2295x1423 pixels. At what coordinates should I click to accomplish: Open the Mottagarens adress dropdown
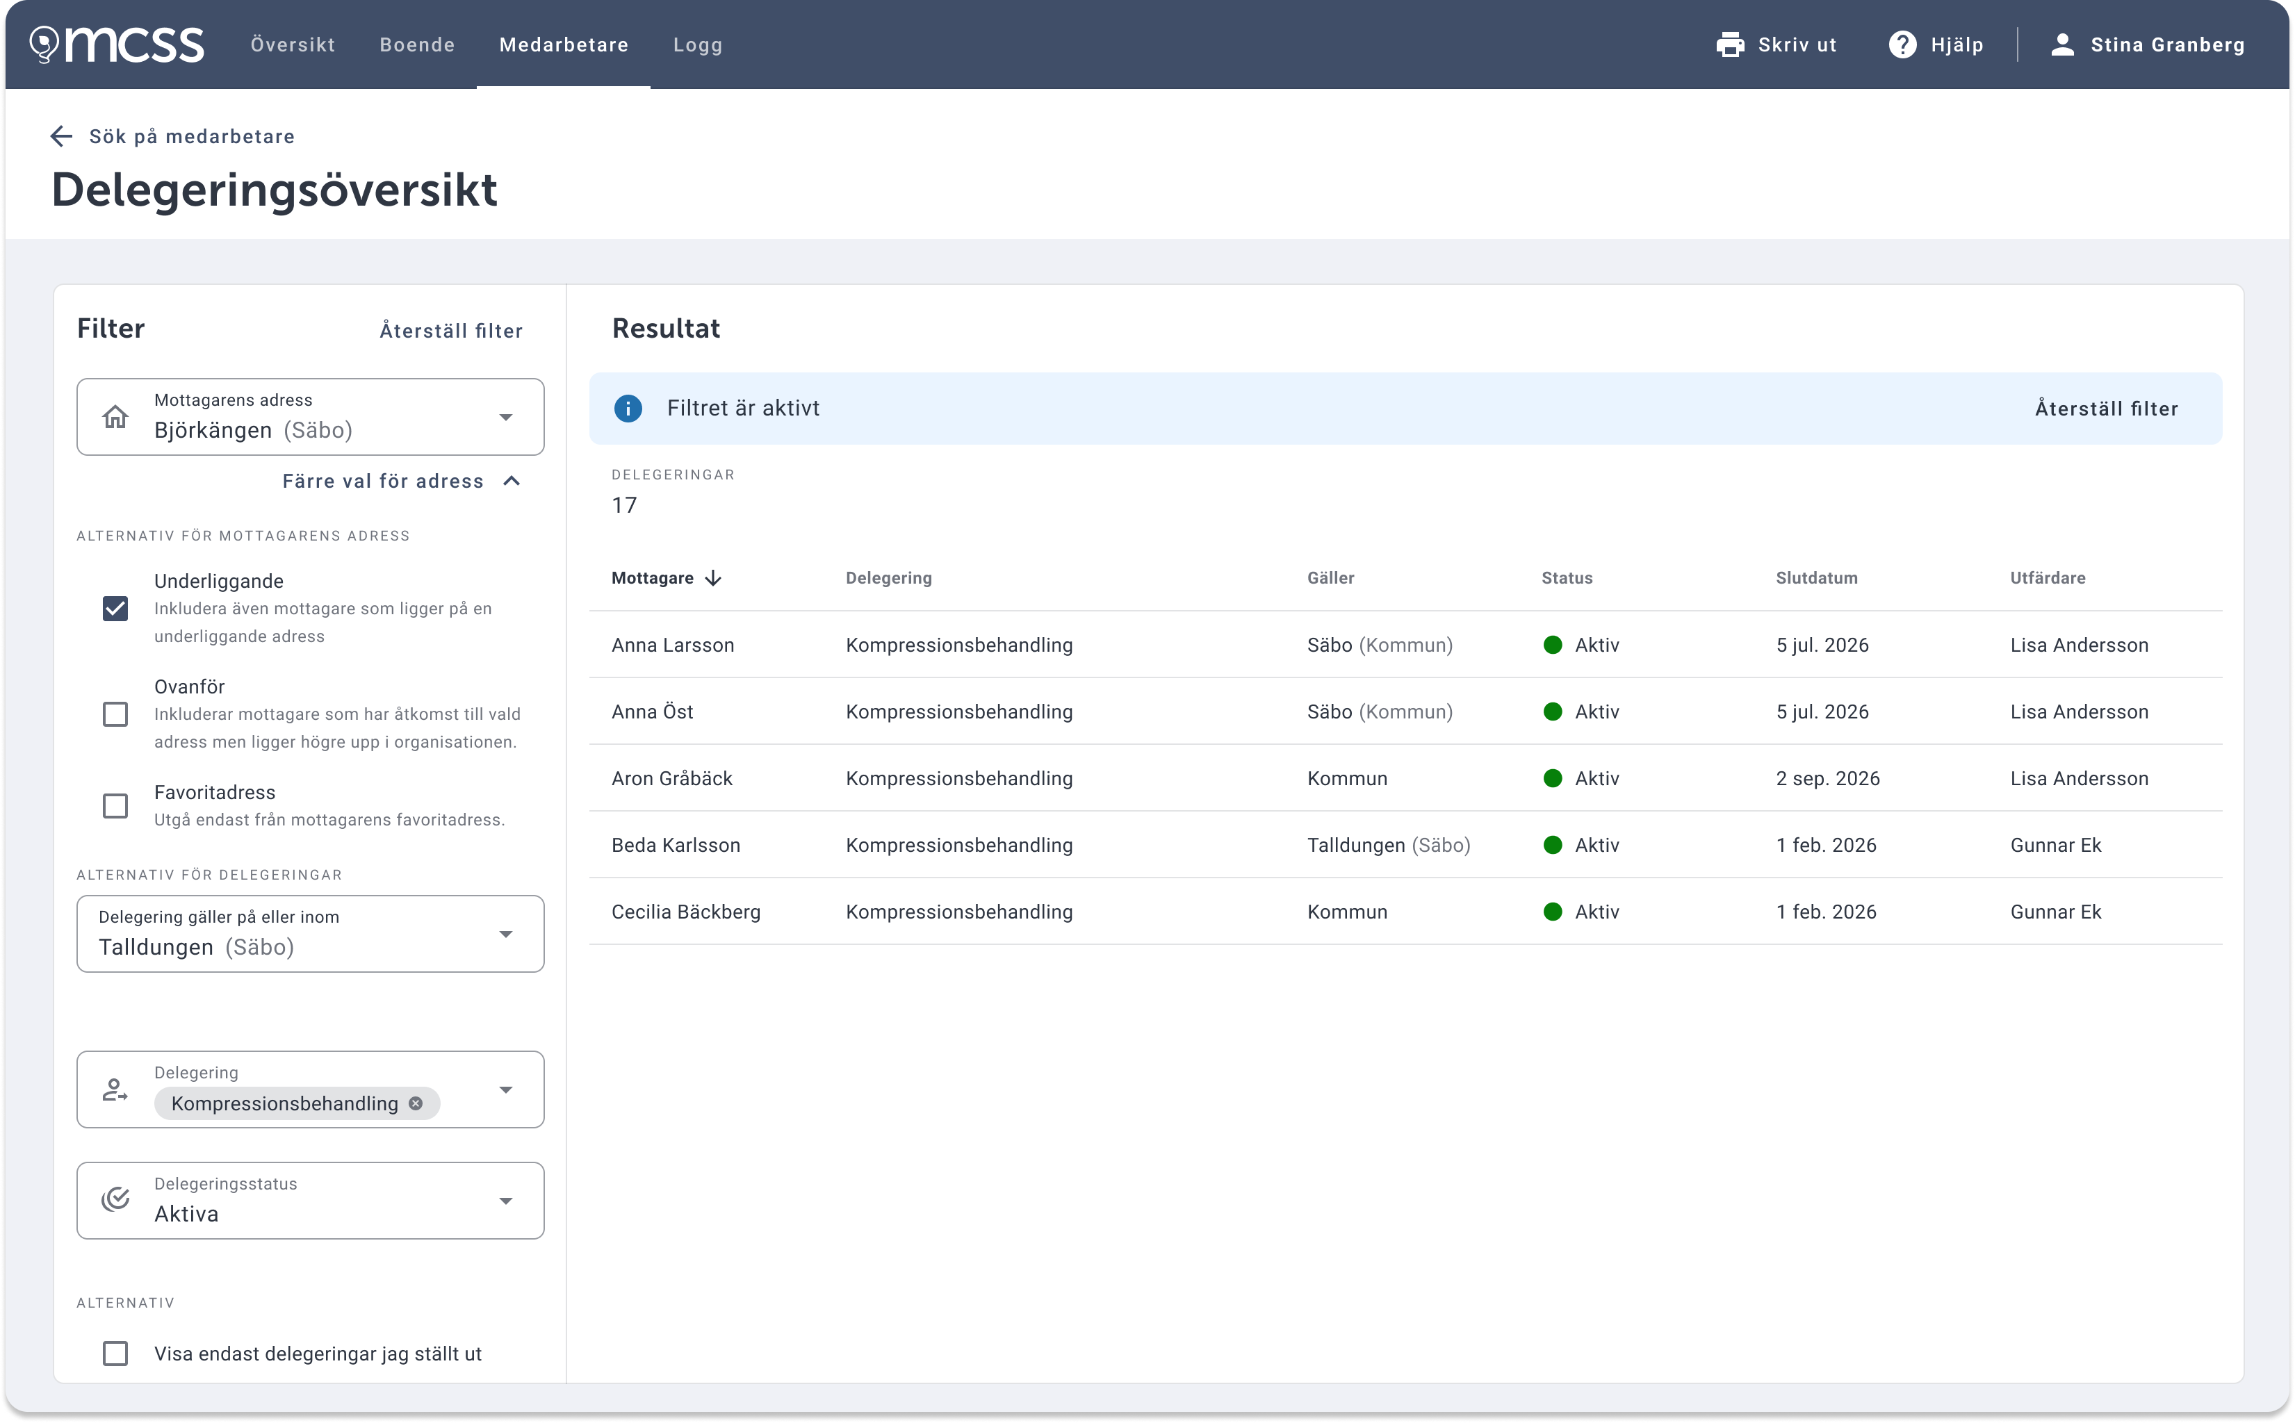point(310,417)
